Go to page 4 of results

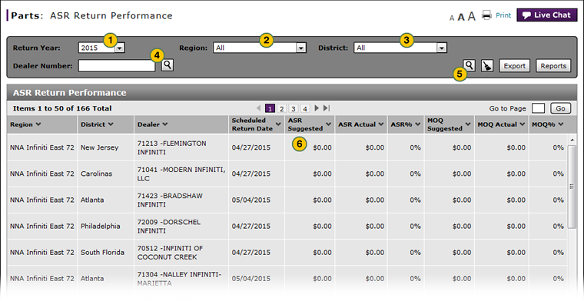click(x=304, y=108)
